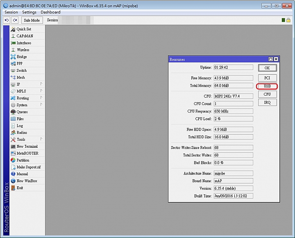Viewport: 295px width, 238px height.
Task: Click the Redo arrow in toolbar
Action: click(x=15, y=20)
